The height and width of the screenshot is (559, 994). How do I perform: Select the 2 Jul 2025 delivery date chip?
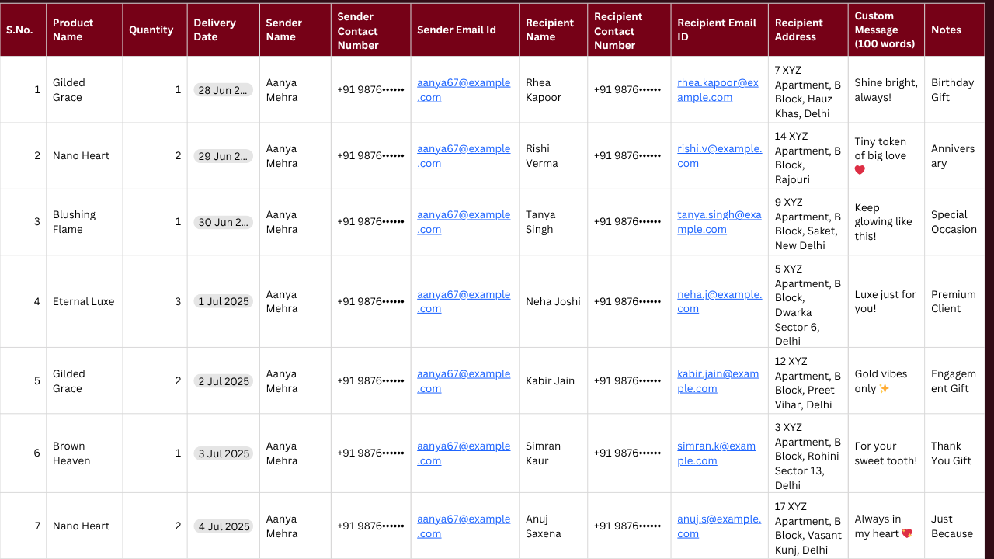[x=223, y=380]
